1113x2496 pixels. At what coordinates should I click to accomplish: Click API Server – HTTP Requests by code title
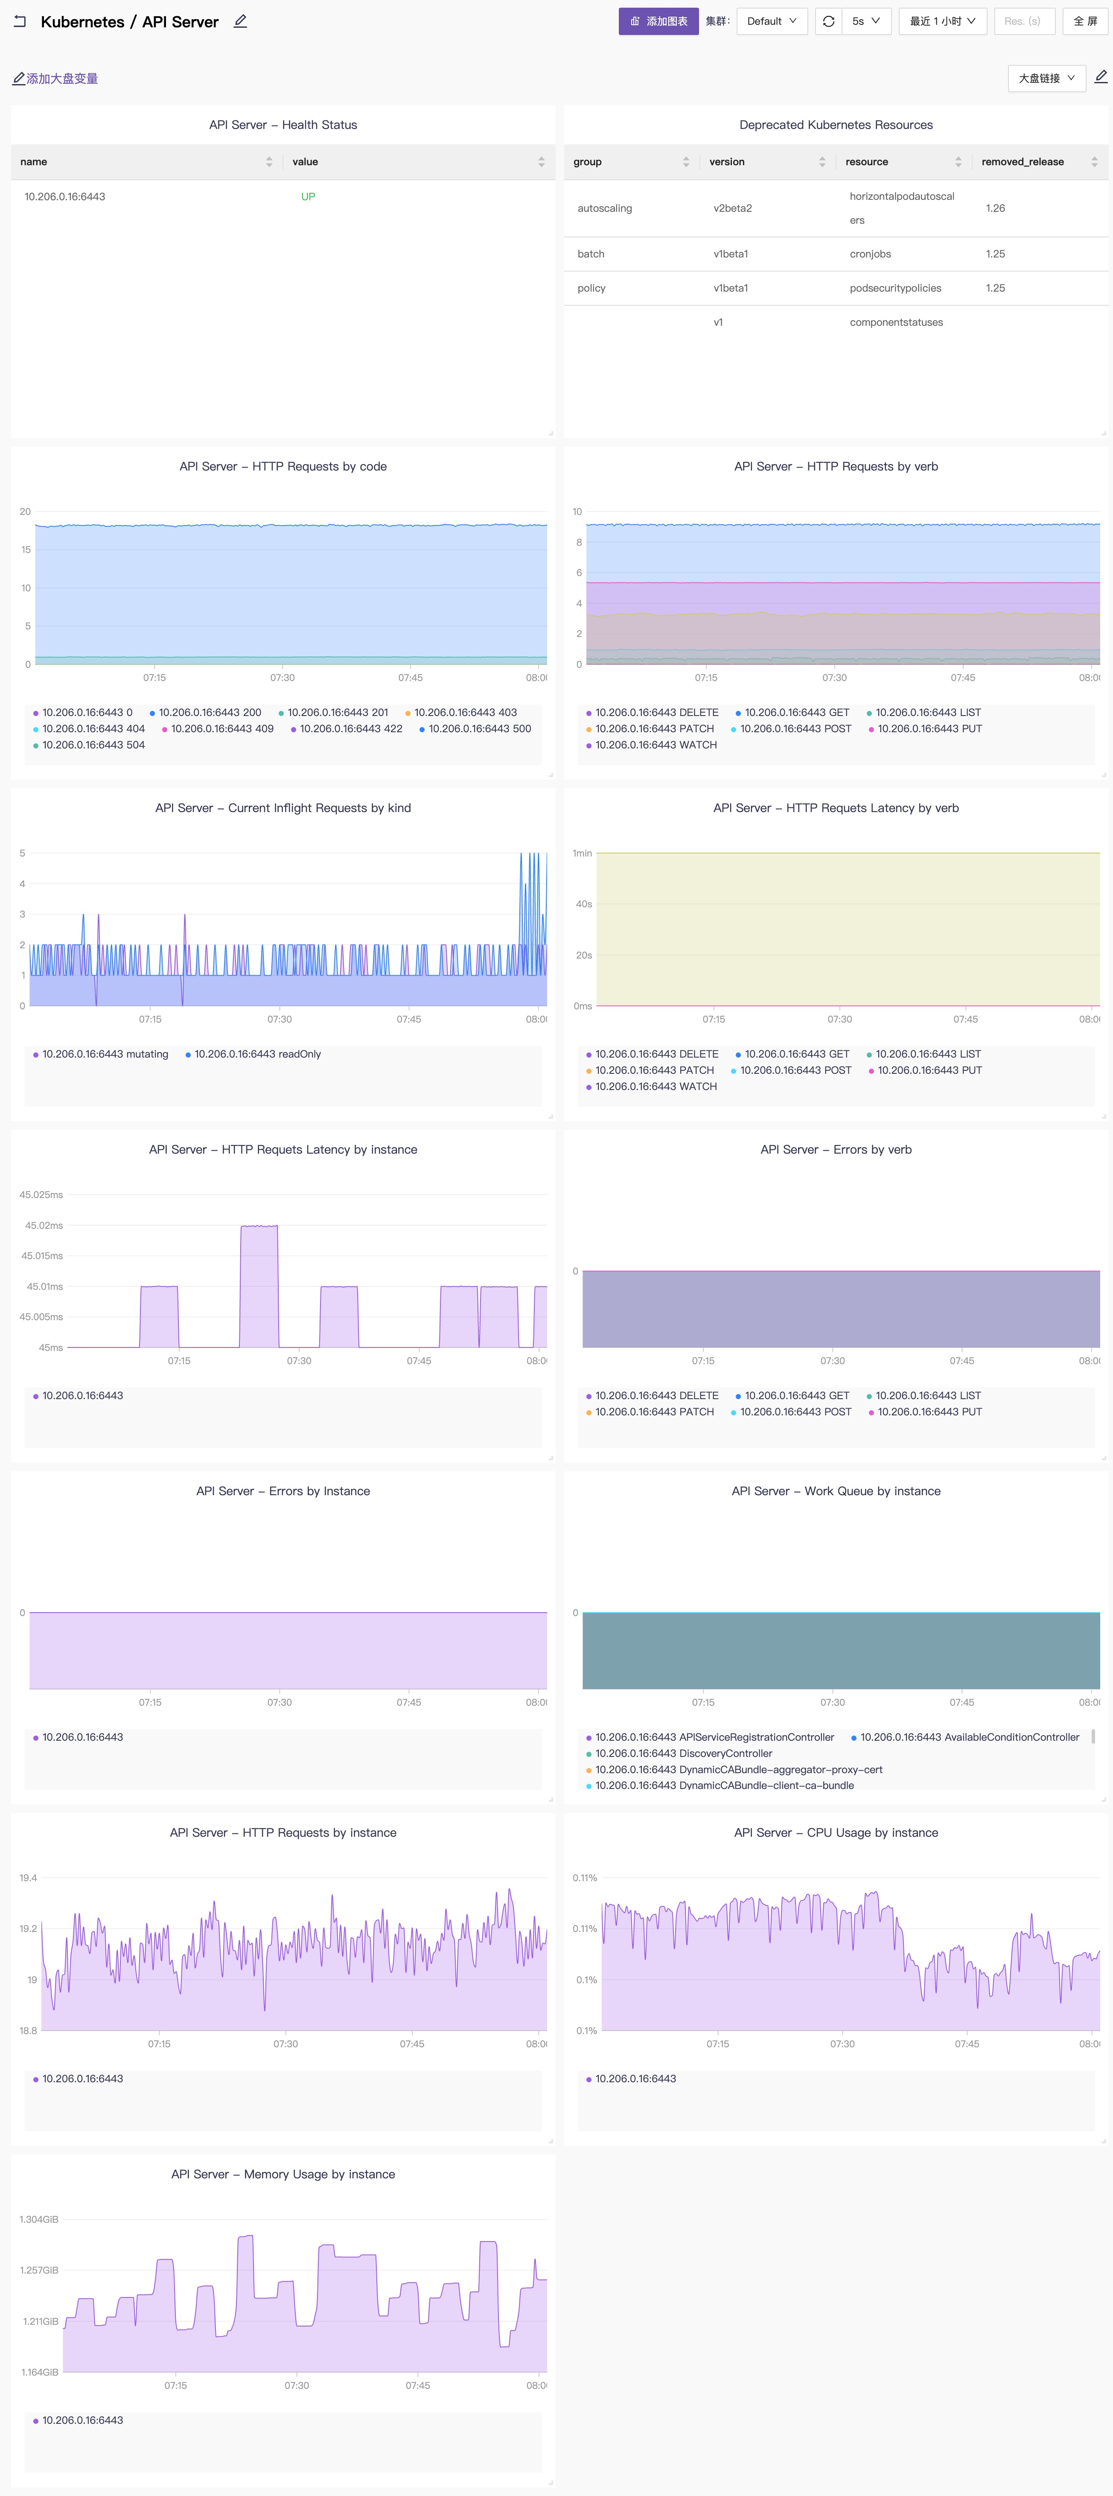(x=283, y=467)
